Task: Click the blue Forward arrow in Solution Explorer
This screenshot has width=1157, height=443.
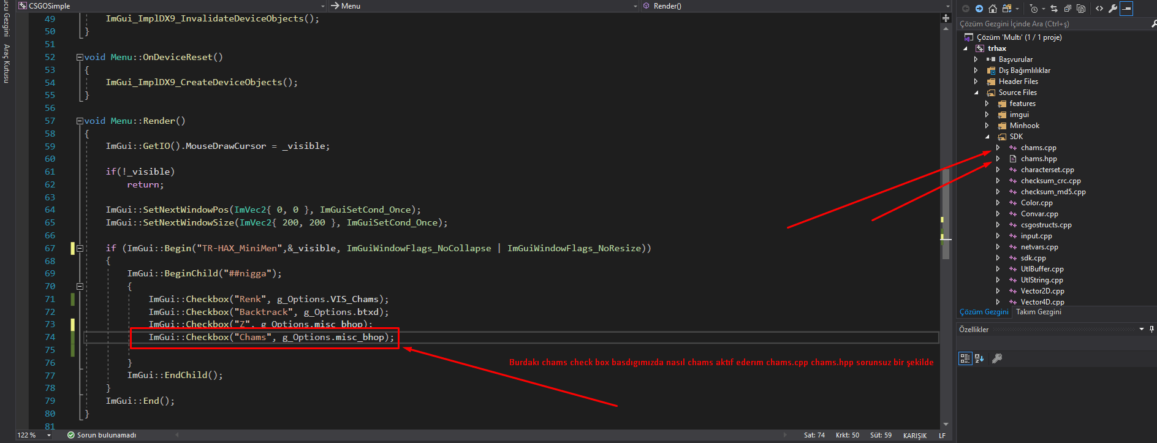Action: (979, 9)
